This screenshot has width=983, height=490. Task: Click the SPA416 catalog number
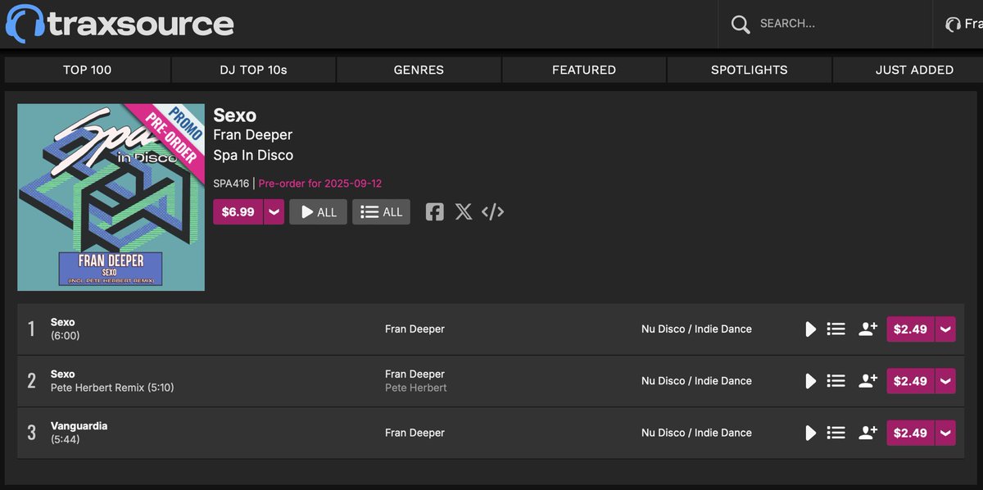[231, 184]
